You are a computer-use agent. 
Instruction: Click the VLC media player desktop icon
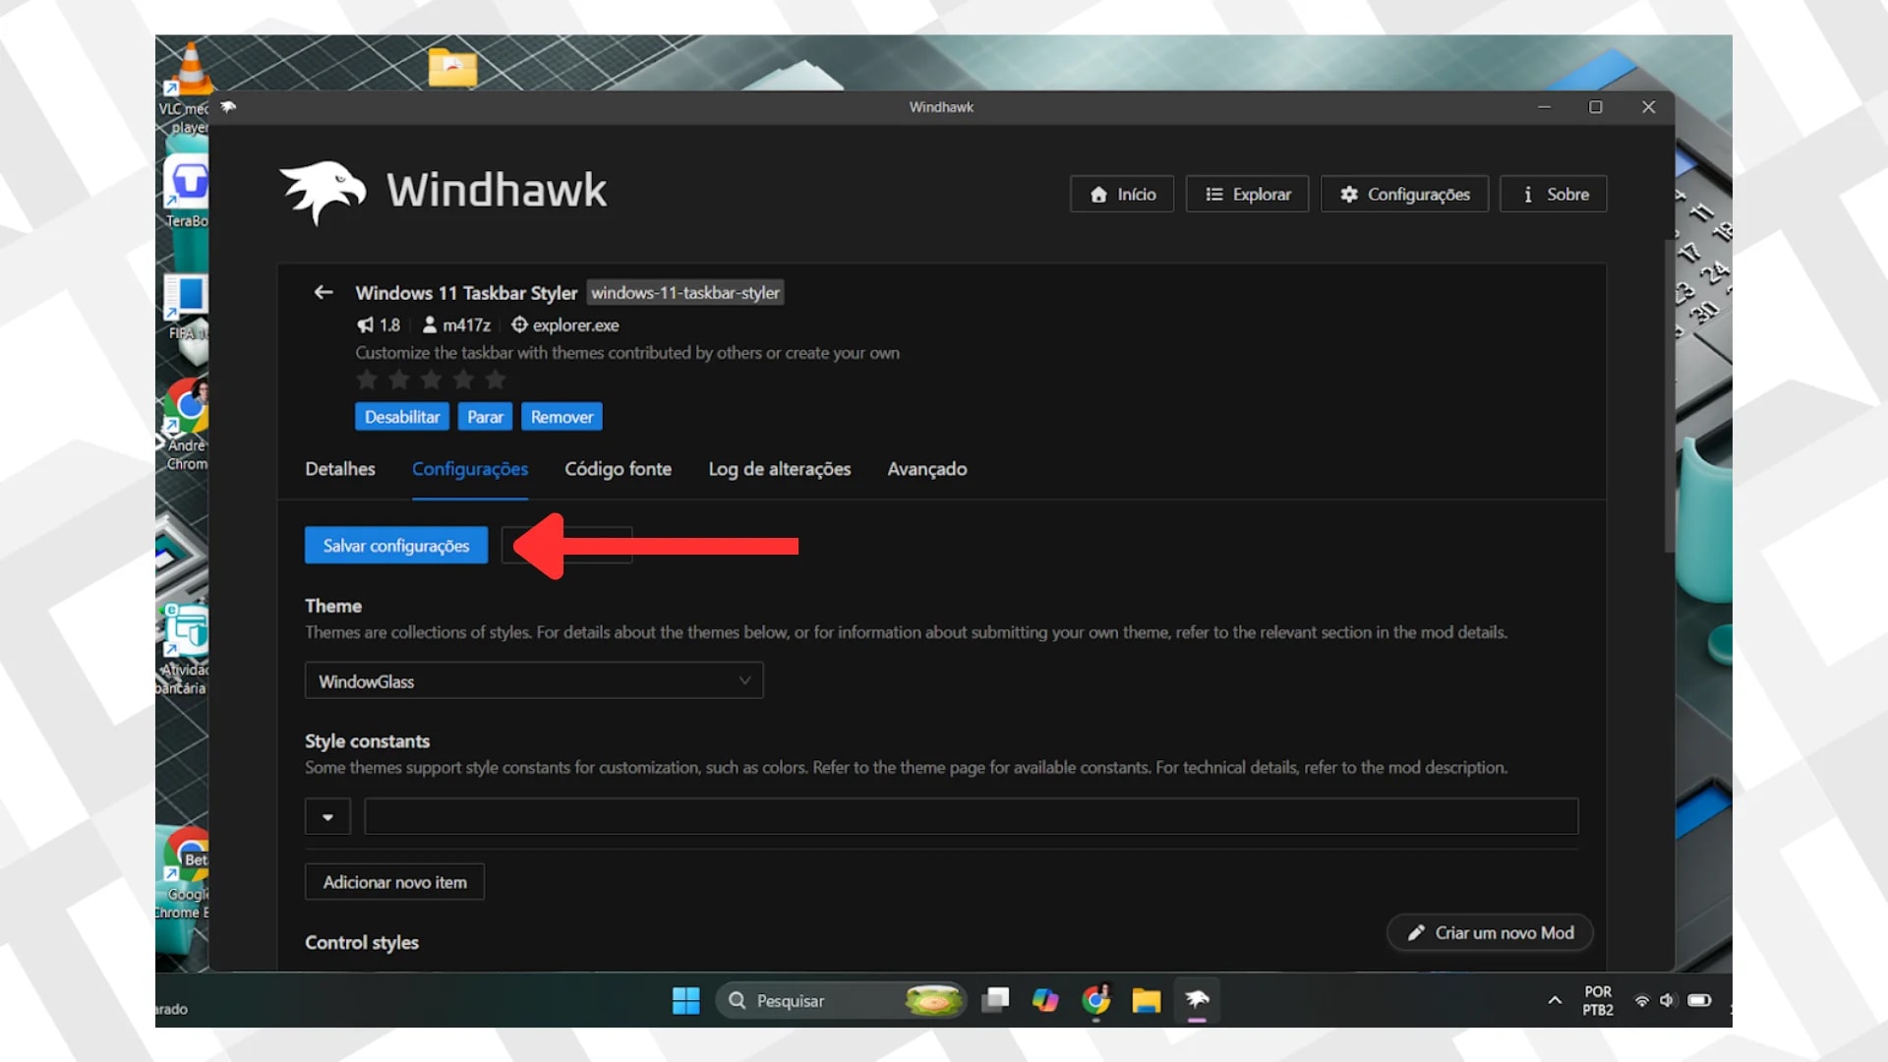point(185,88)
